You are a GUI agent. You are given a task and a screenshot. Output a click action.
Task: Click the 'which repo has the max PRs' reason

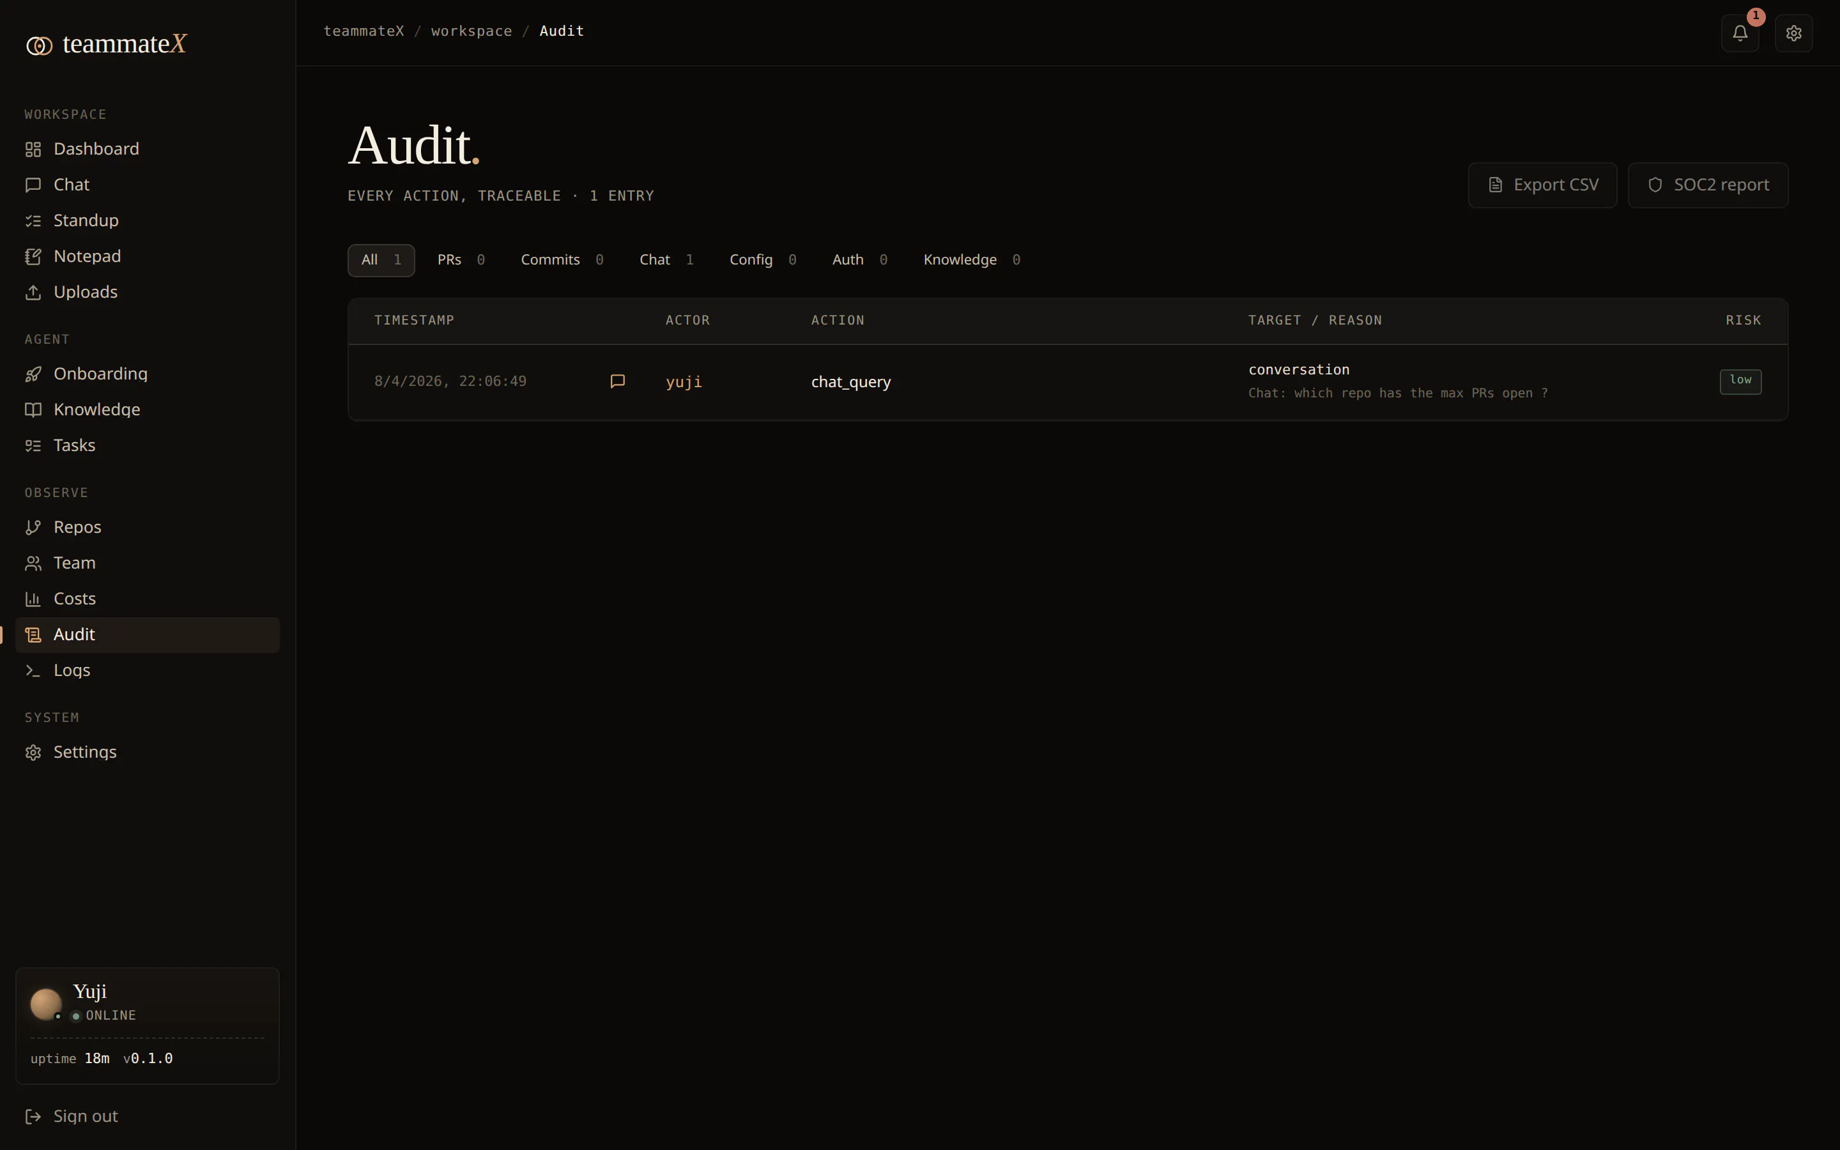1397,393
